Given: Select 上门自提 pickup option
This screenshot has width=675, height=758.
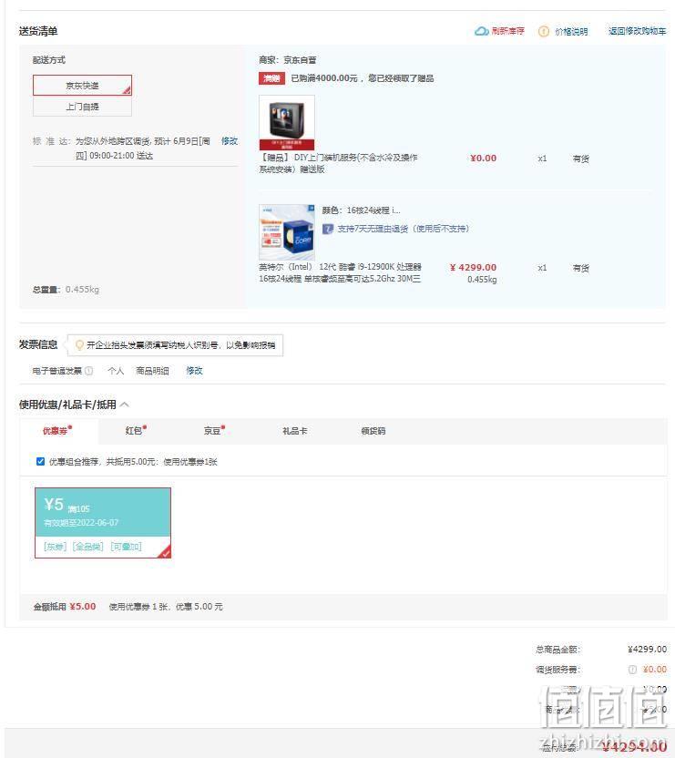Looking at the screenshot, I should [82, 107].
